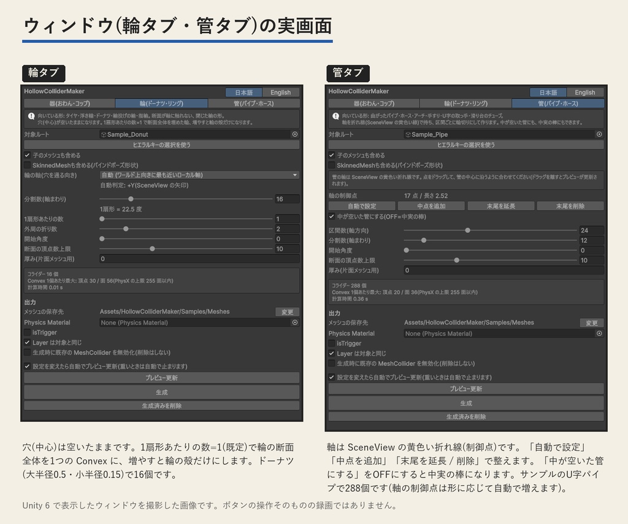Viewport: 628px width, 524px height.
Task: Toggle Layer は対象と同じ in 管タブ window
Action: click(332, 353)
